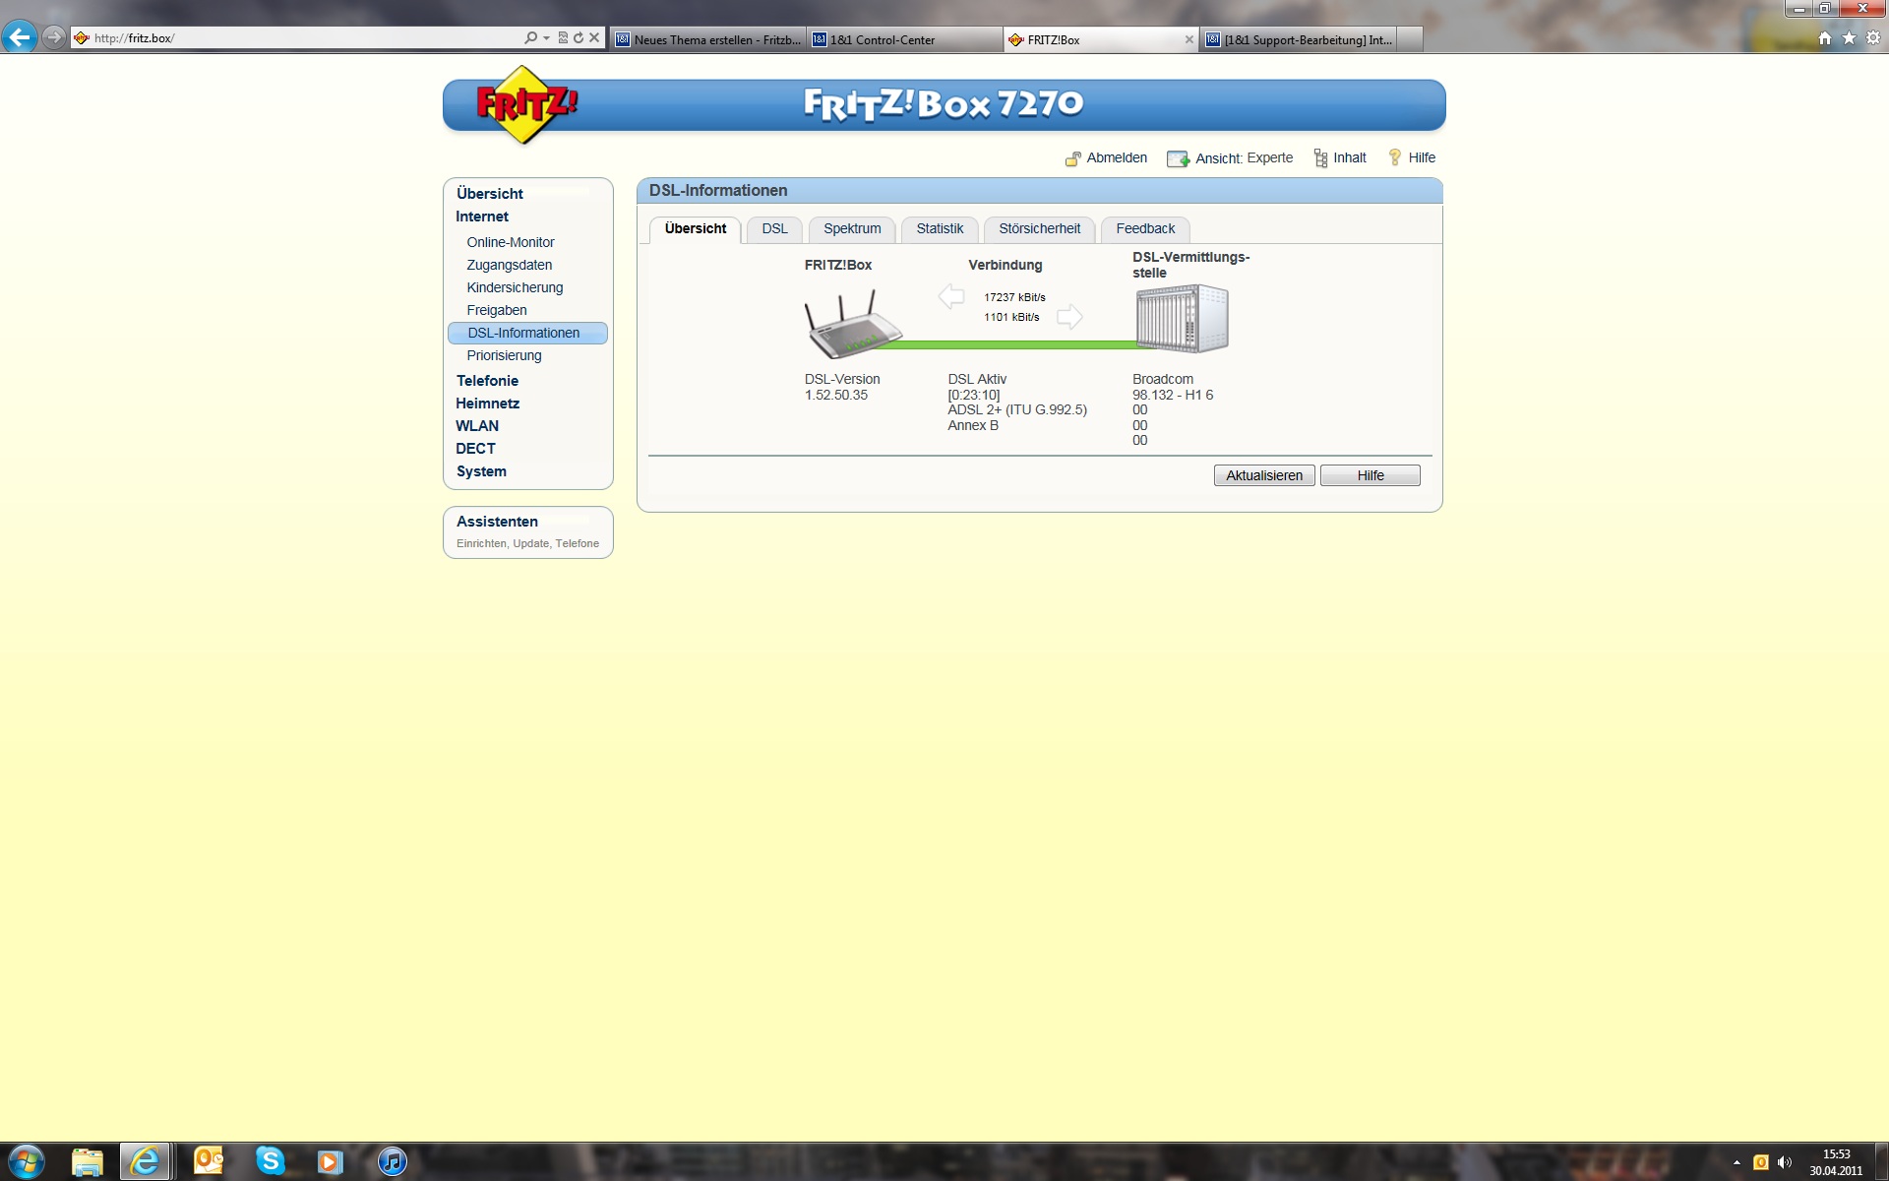Screen dimensions: 1889x1181
Task: Click the FRITZ! logo icon
Action: click(526, 104)
